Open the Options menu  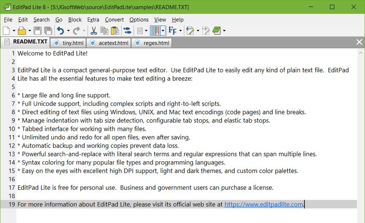(139, 20)
